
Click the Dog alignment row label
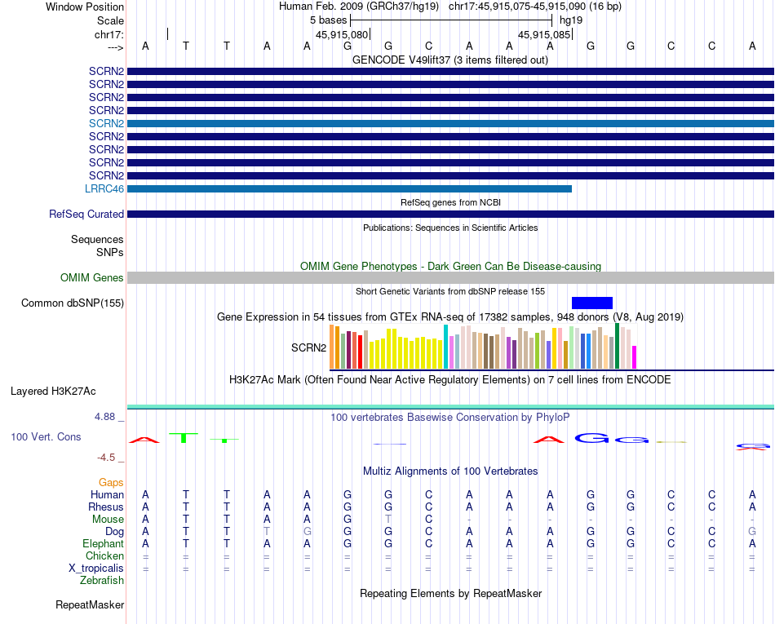tap(115, 532)
